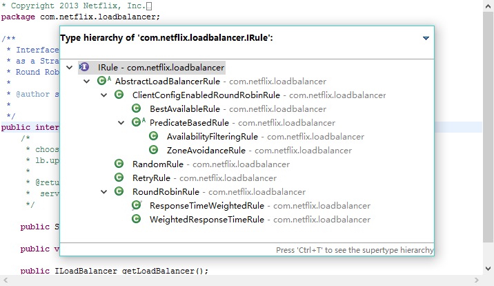Click the AvailabilityFilteringRule class icon
The height and width of the screenshot is (286, 494).
pyautogui.click(x=153, y=136)
